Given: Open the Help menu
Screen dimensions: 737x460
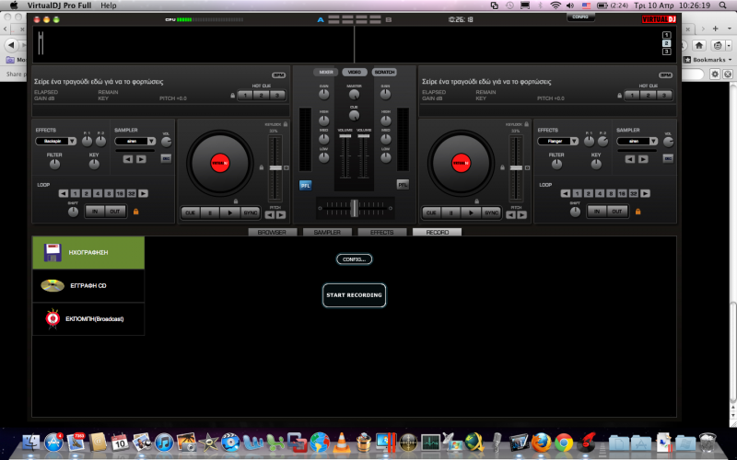Looking at the screenshot, I should coord(108,6).
